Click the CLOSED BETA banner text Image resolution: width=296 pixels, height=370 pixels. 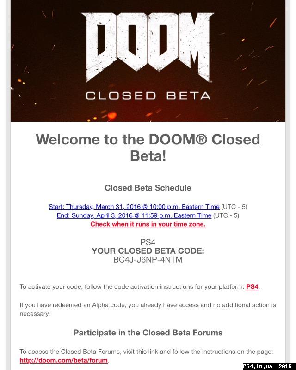(x=148, y=96)
